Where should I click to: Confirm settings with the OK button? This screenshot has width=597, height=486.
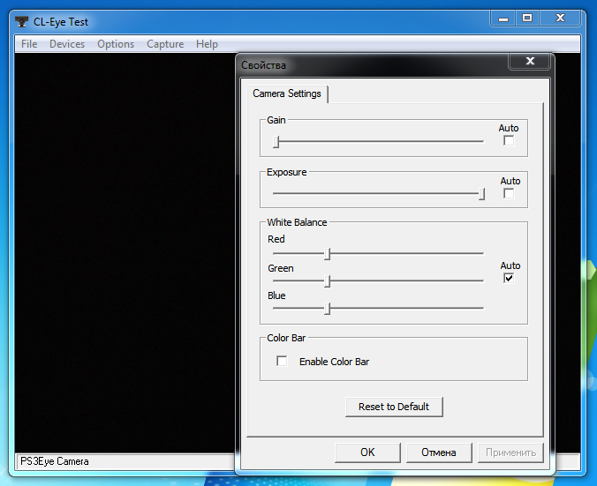367,452
